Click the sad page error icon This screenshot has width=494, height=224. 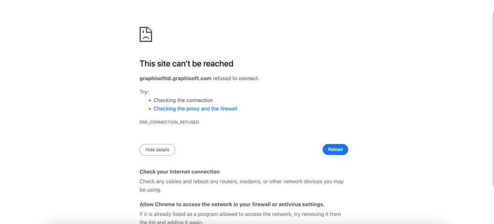[146, 35]
